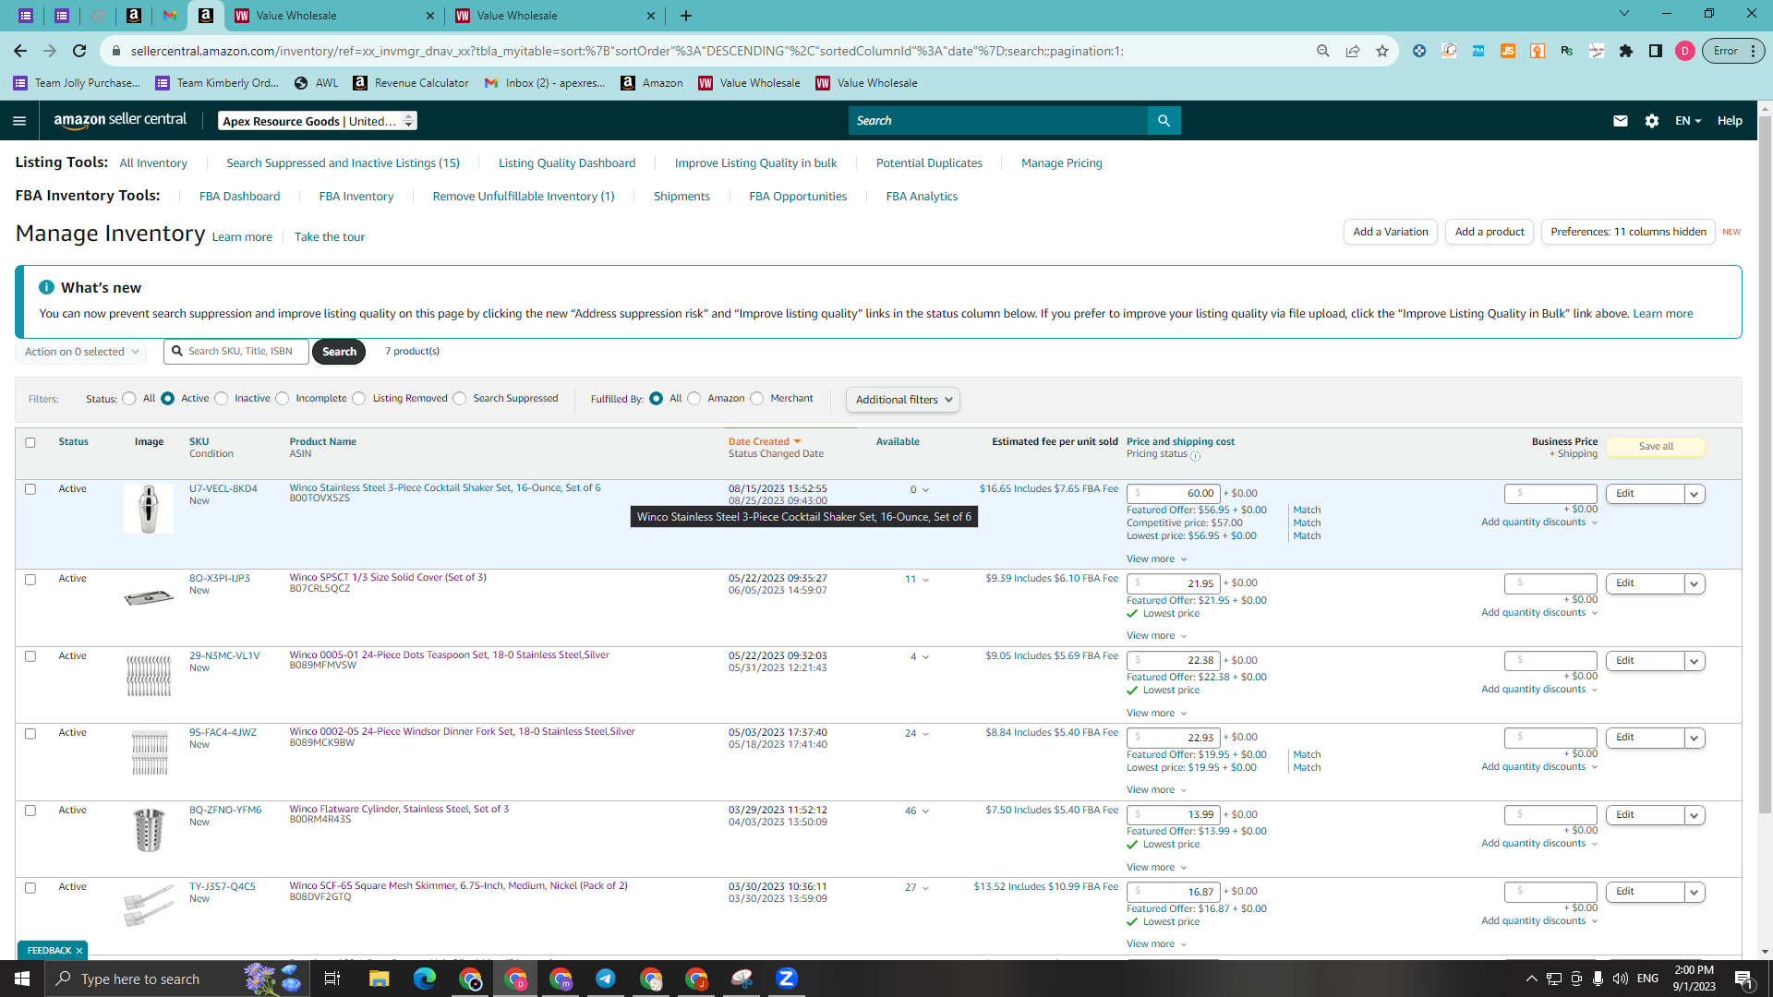Open Manage Pricing
The height and width of the screenshot is (997, 1773).
click(x=1062, y=163)
